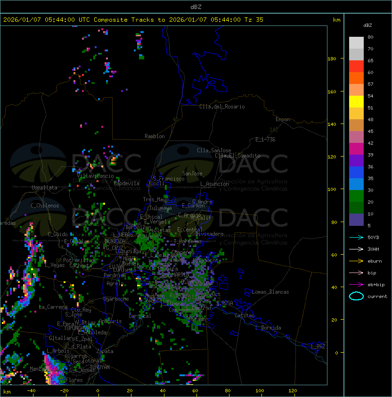Click the 'Ugarteche' map label

pyautogui.click(x=116, y=299)
